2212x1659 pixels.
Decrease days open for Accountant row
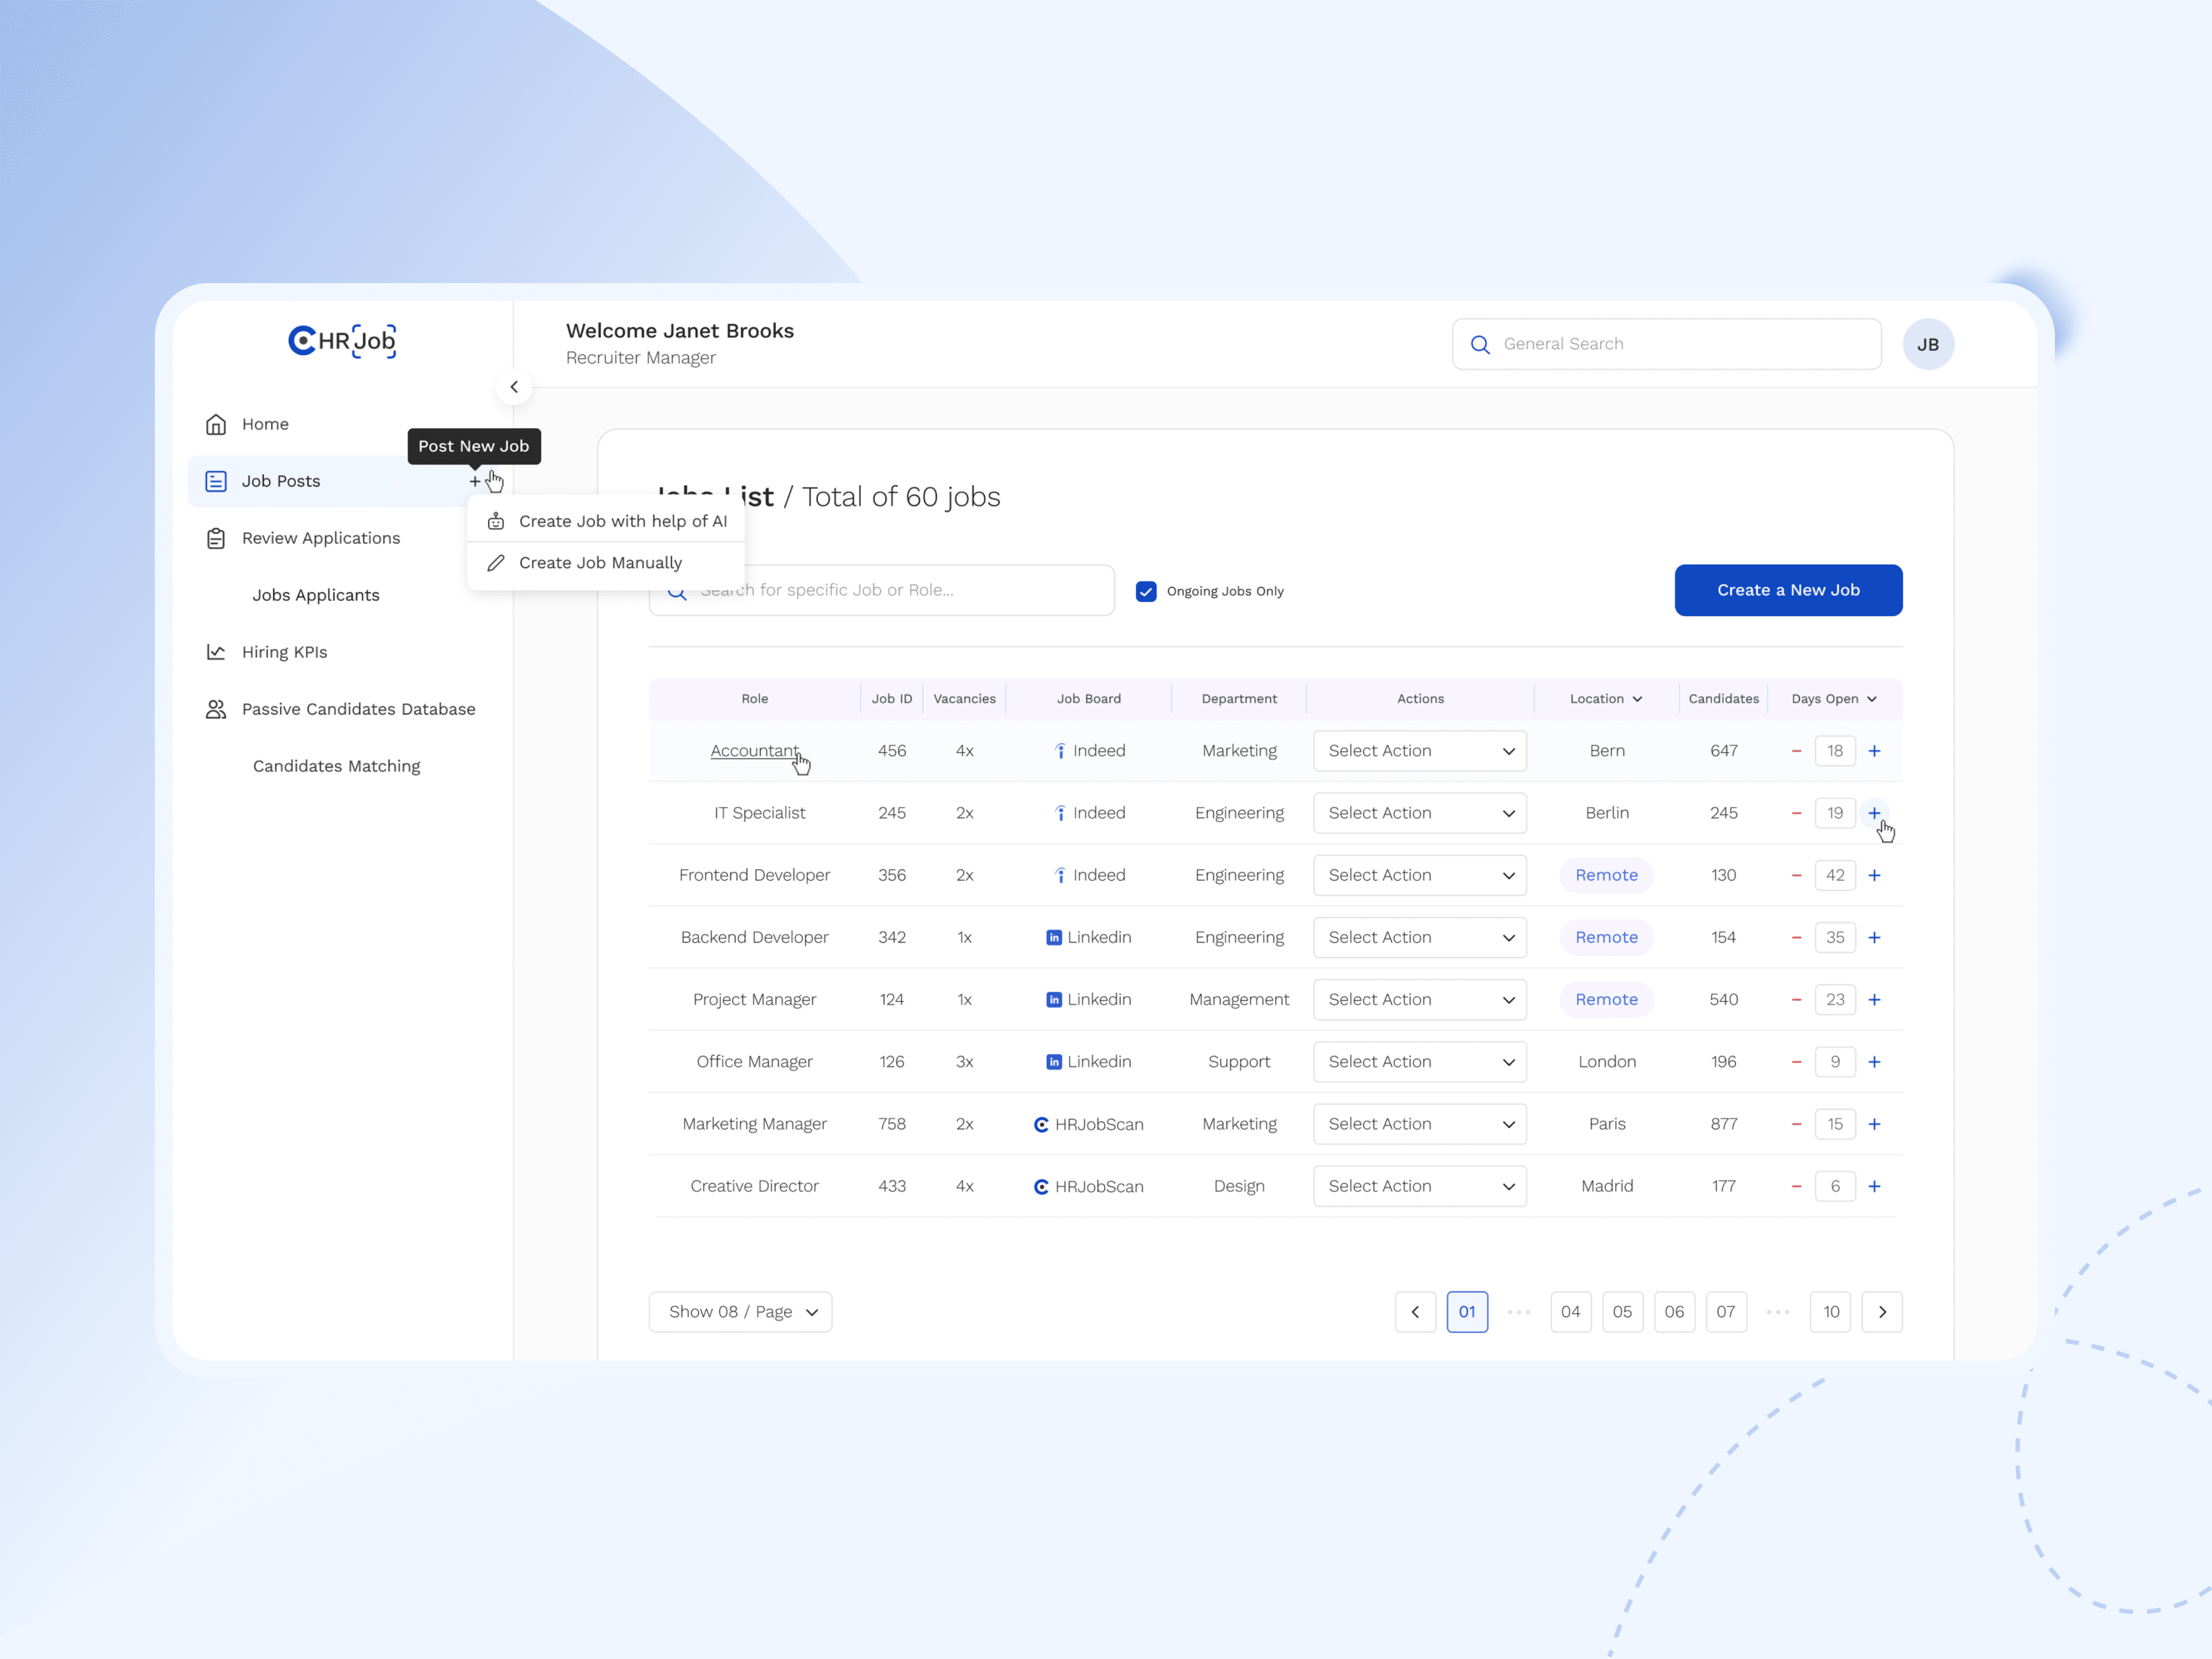point(1796,751)
